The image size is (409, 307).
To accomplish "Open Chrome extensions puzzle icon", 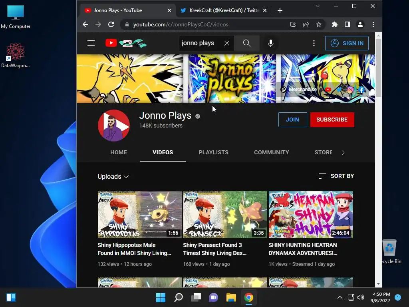I will click(x=334, y=24).
